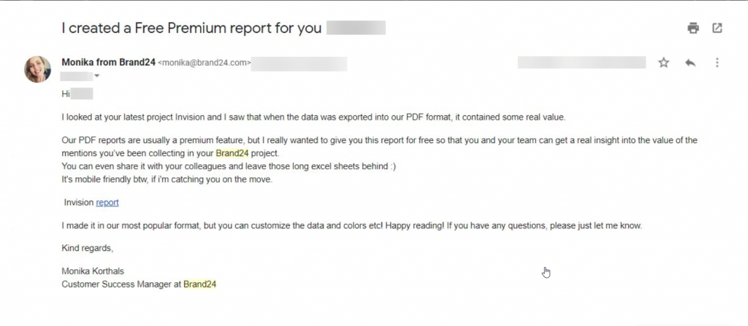748x326 pixels.
Task: Reply to the email with the arrow icon
Action: (690, 63)
